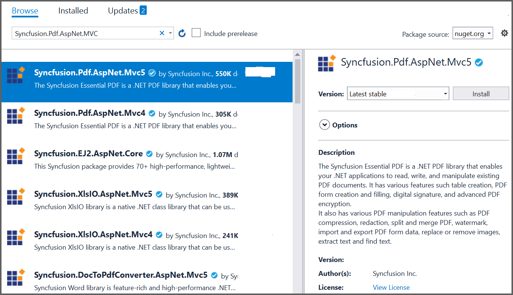This screenshot has height=295, width=513.
Task: Click the package list scrollbar thumb
Action: [298, 81]
